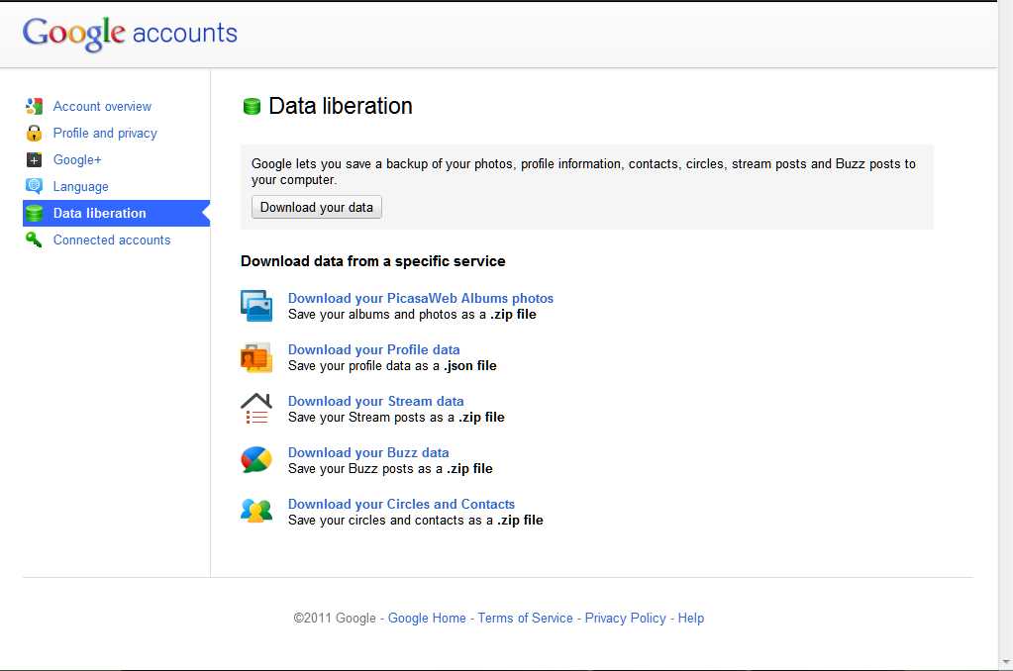Open Download your PicasaWeb Albums photos link
This screenshot has width=1013, height=671.
pos(420,298)
